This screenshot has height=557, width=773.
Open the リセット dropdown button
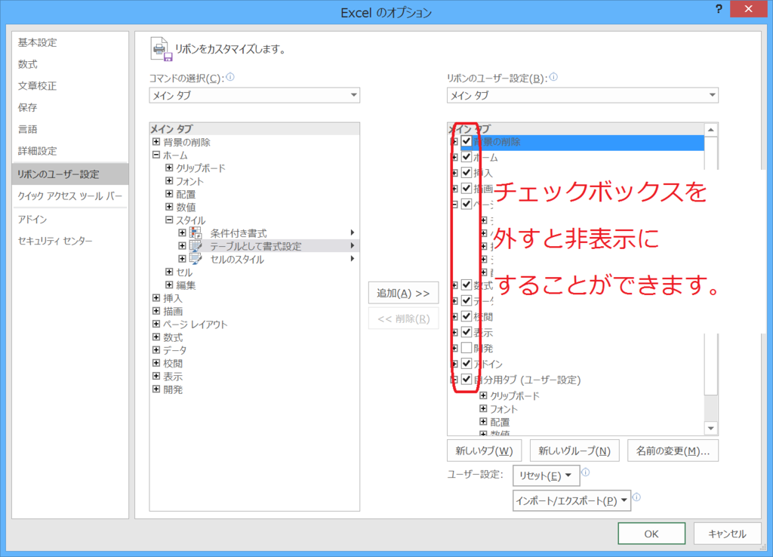click(545, 475)
